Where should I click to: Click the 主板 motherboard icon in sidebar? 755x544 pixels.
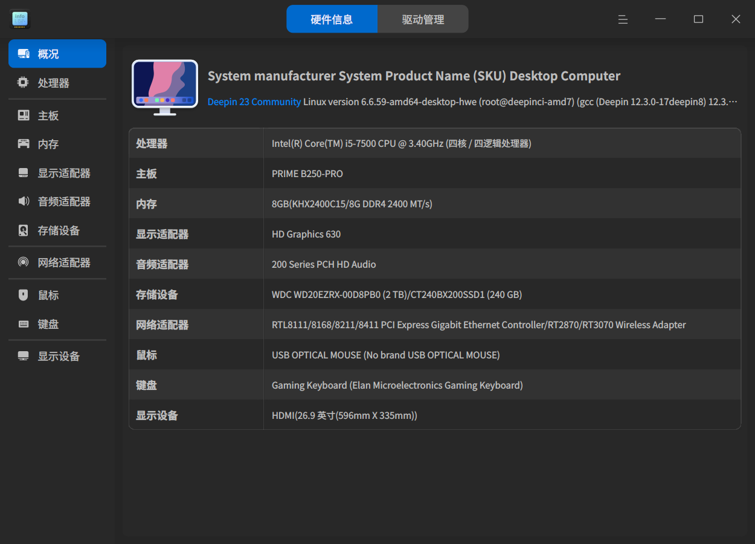pos(24,115)
